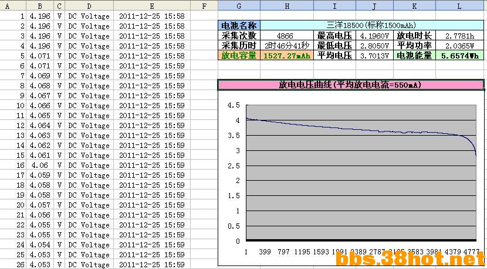Click the 最高电压 label cell
This screenshot has height=269, width=487.
(x=334, y=36)
